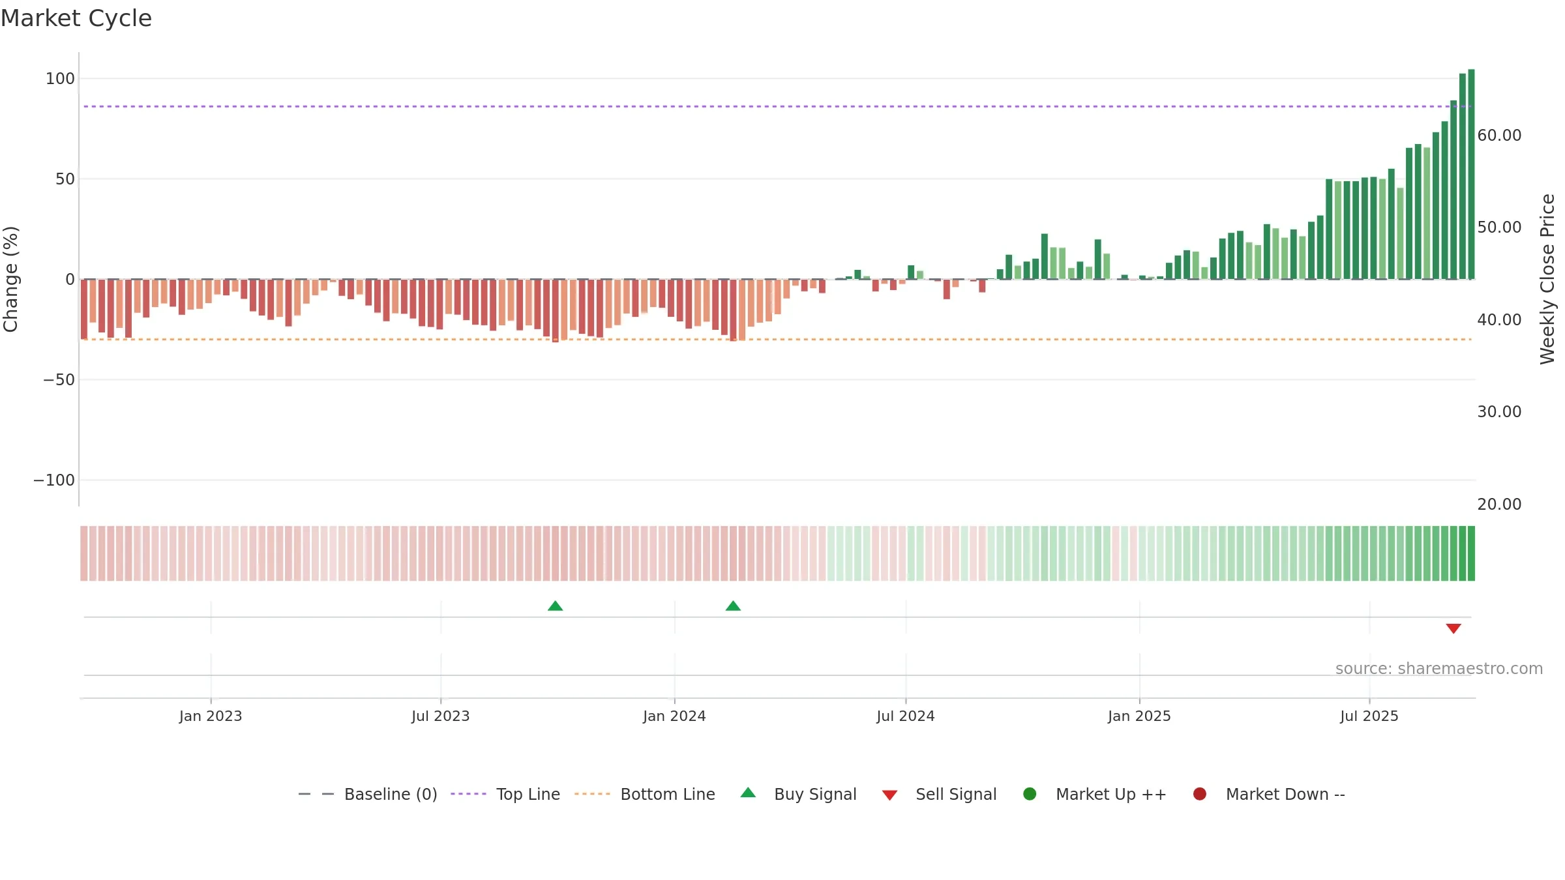
Task: Toggle the Market Up ++ legend entry
Action: pyautogui.click(x=1095, y=794)
